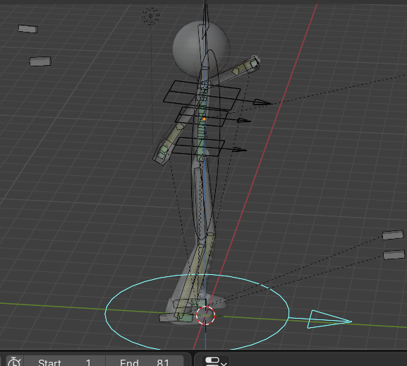Select the foot control box on the ground
The image size is (407, 366).
[176, 318]
